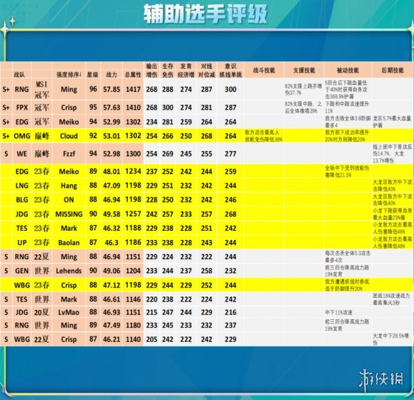This screenshot has height=400, width=414.
Task: Click the 53.01 power value
Action: (111, 136)
